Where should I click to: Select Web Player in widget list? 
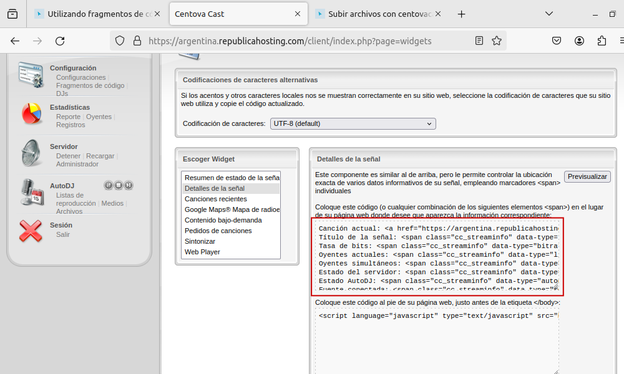(x=202, y=252)
